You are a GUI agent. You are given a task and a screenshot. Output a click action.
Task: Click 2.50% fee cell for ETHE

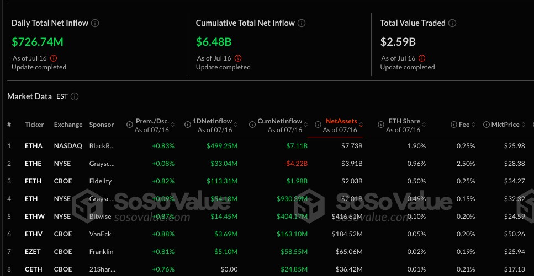coord(466,164)
